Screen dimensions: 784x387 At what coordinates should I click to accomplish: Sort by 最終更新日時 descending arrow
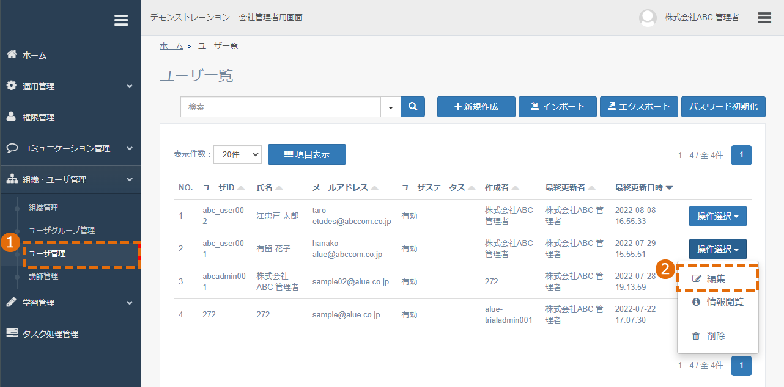coord(670,188)
